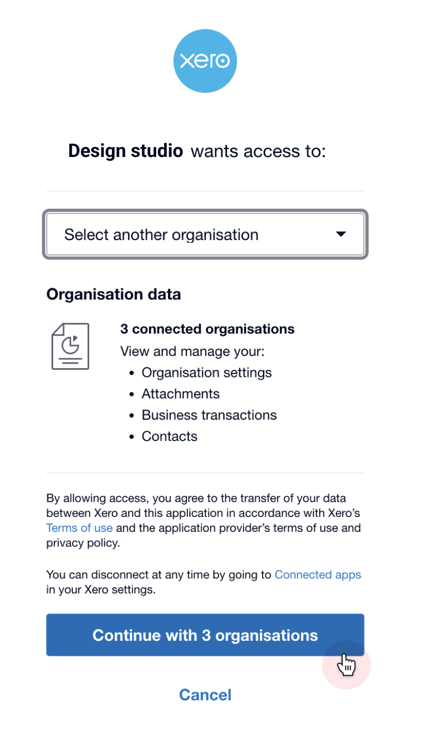Select the "3 connected organisations" label

[x=207, y=329]
